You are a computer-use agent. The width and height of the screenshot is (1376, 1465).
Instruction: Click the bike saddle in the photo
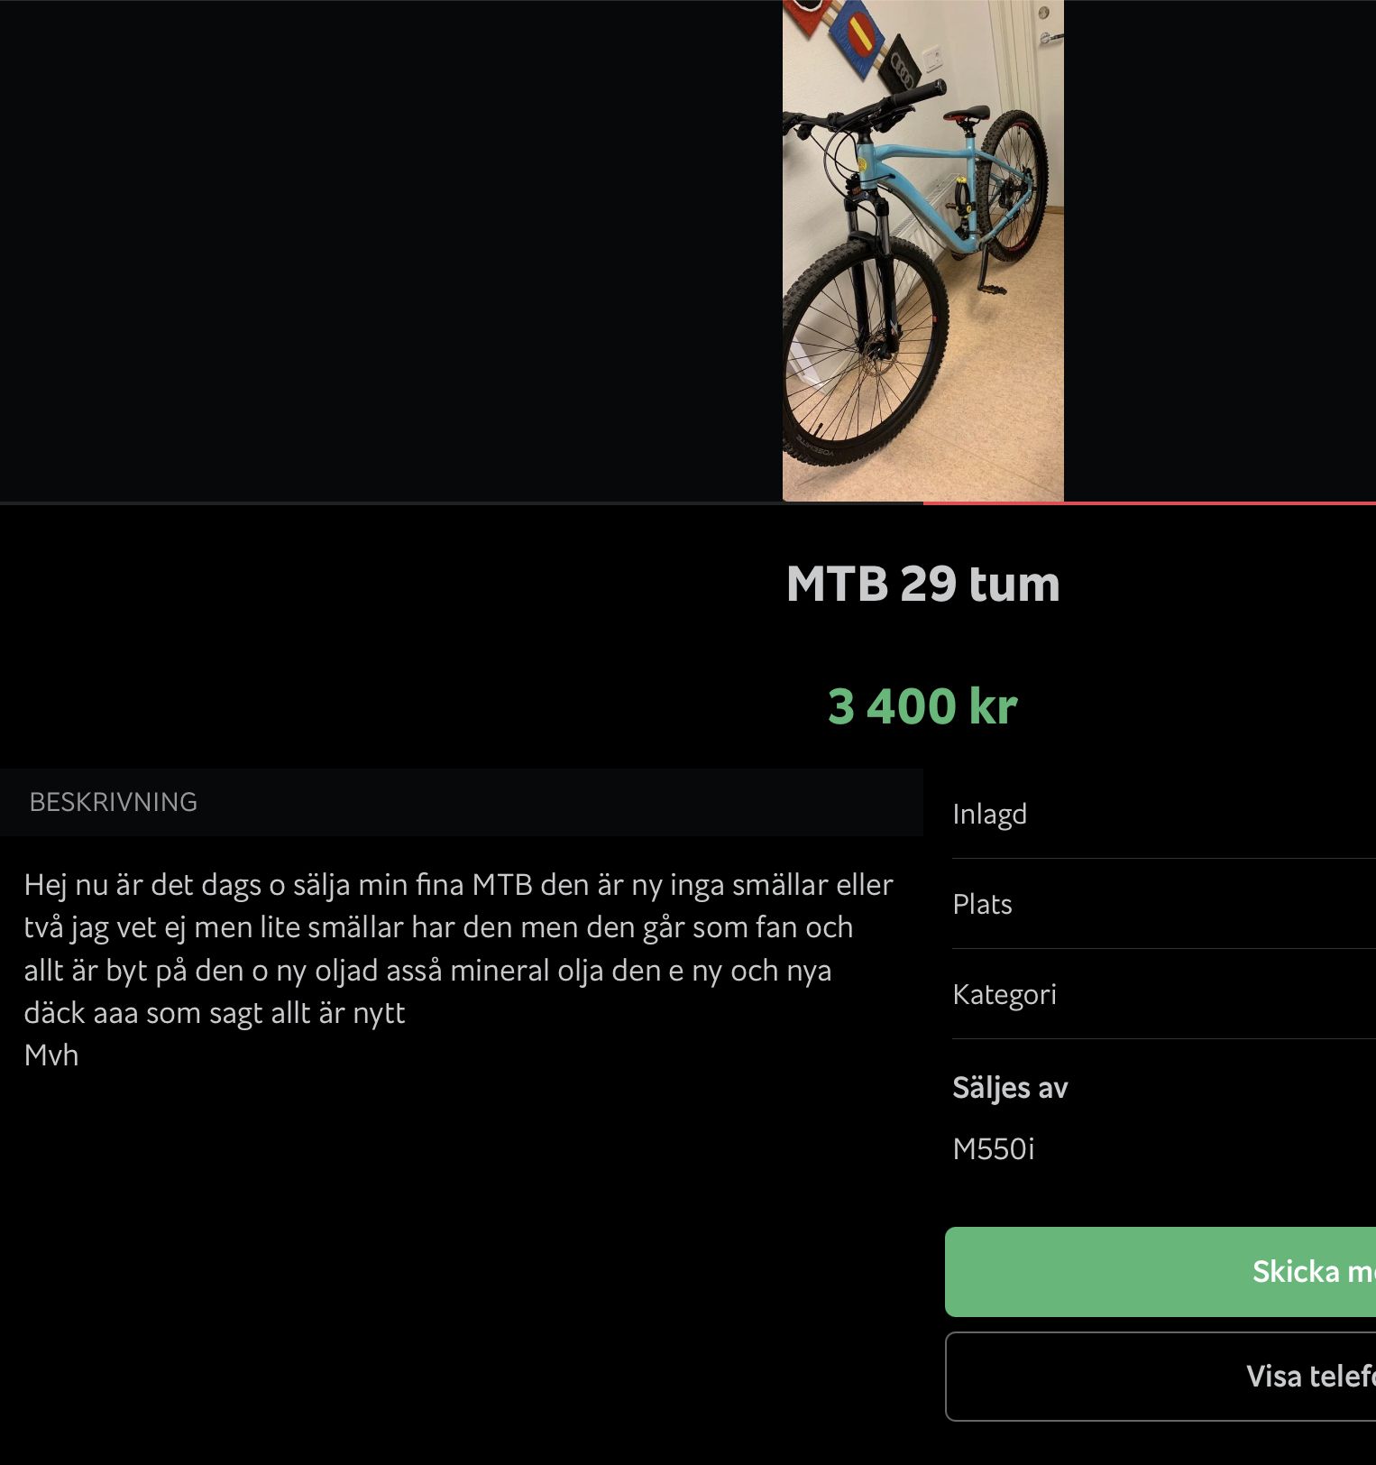[x=967, y=115]
